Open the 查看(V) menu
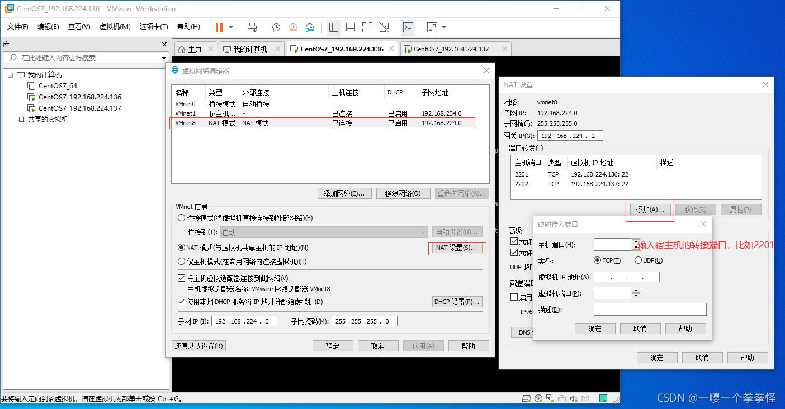This screenshot has width=785, height=409. point(79,27)
